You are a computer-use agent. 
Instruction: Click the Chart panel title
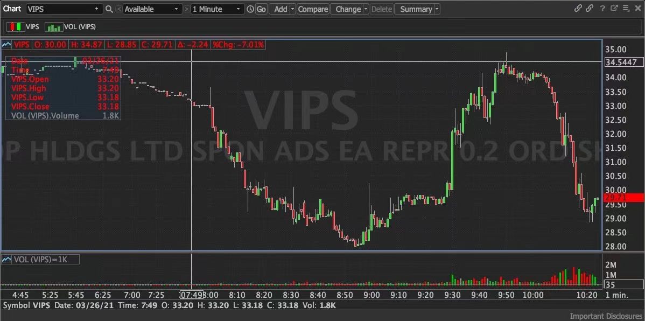point(12,9)
